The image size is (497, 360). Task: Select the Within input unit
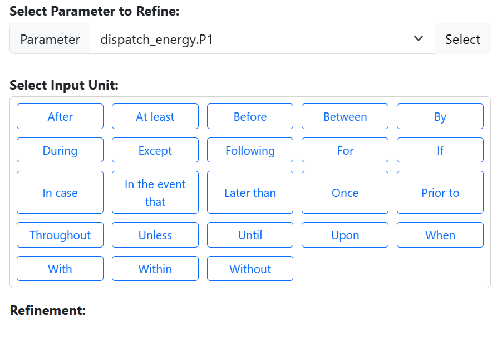(155, 269)
